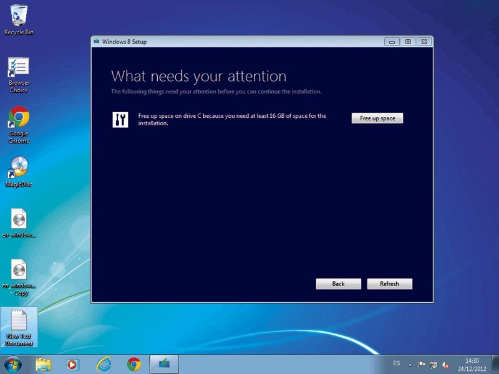Click the ES language indicator
This screenshot has height=374, width=499.
coord(396,363)
